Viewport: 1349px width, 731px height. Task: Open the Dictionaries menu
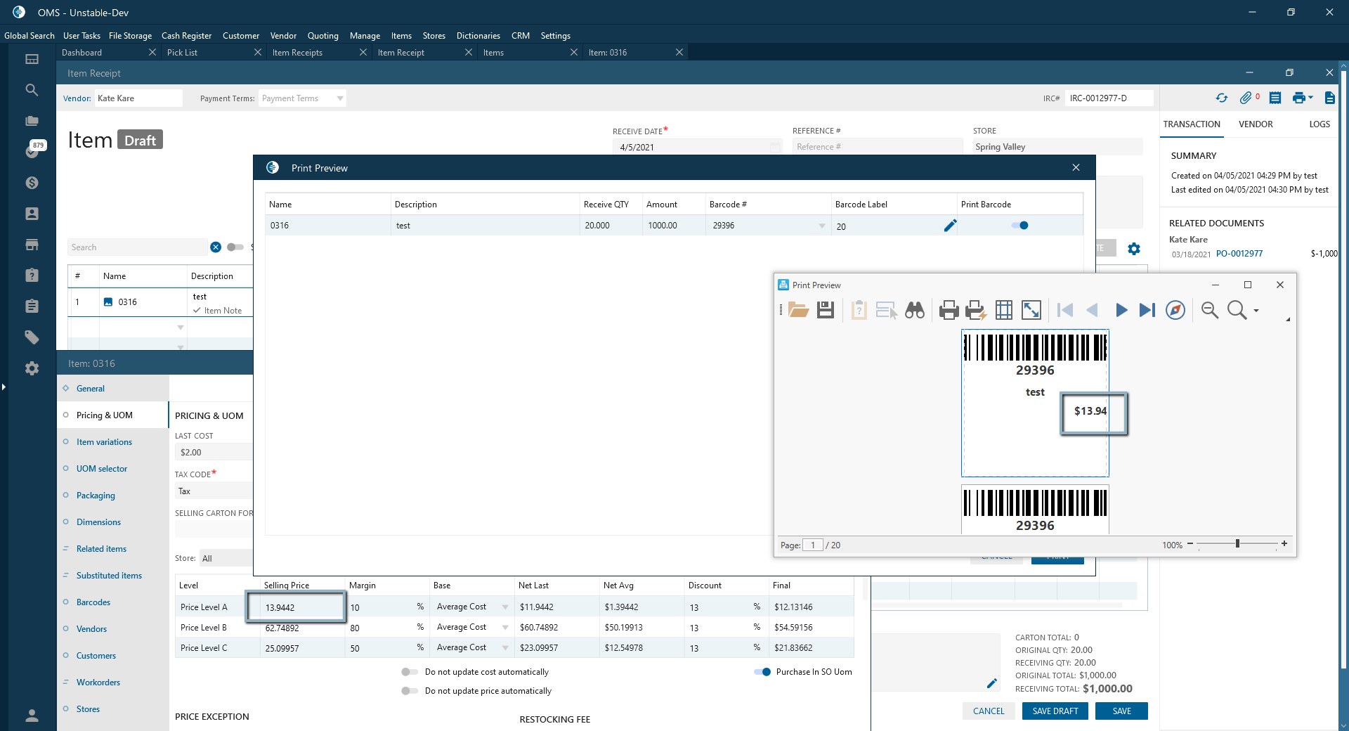478,36
